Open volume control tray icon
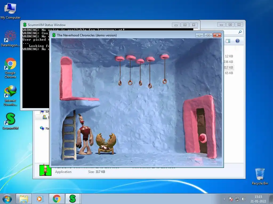 tap(244, 199)
